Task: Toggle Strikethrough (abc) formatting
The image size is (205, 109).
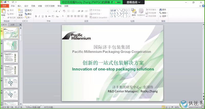Action: click(49, 16)
